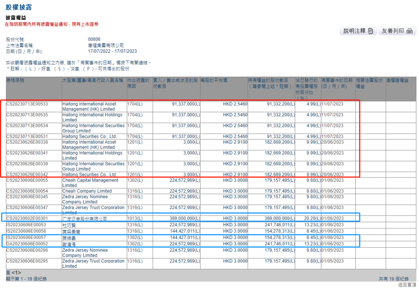The image size is (419, 288).
Task: Open form serial CS20230606E00295
Action: point(27,261)
